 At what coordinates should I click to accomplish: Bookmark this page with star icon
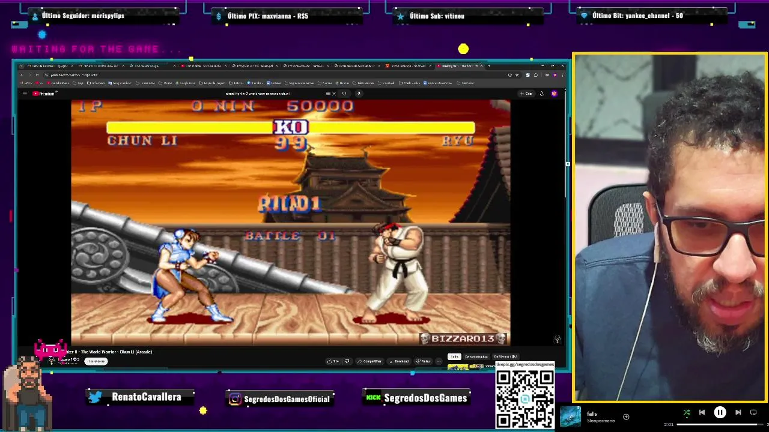[x=517, y=75]
